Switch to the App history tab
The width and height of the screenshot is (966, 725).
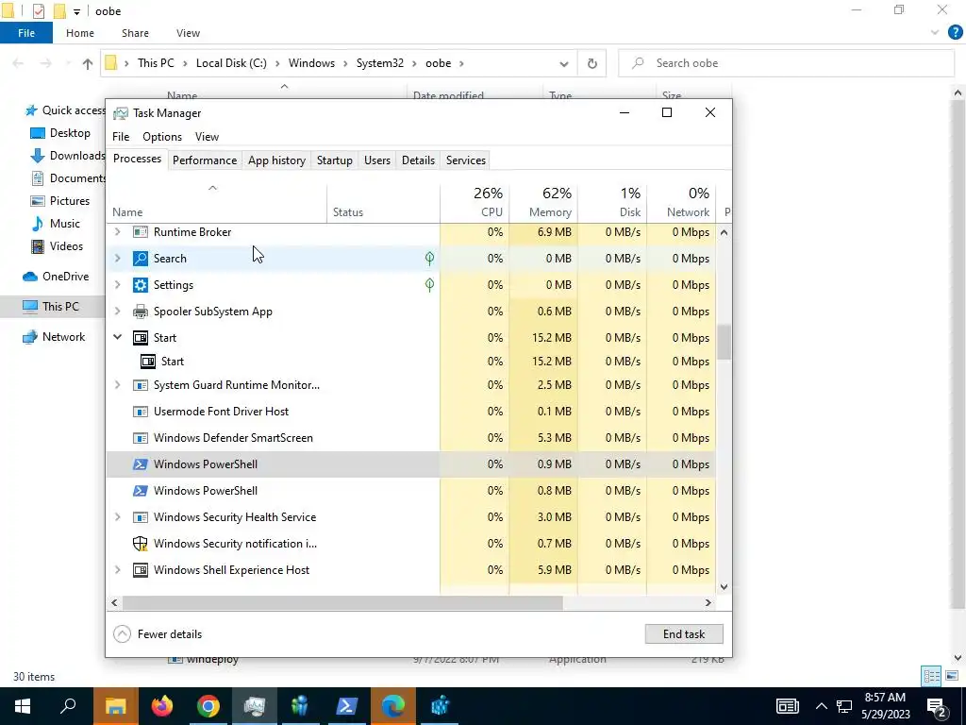pyautogui.click(x=276, y=160)
